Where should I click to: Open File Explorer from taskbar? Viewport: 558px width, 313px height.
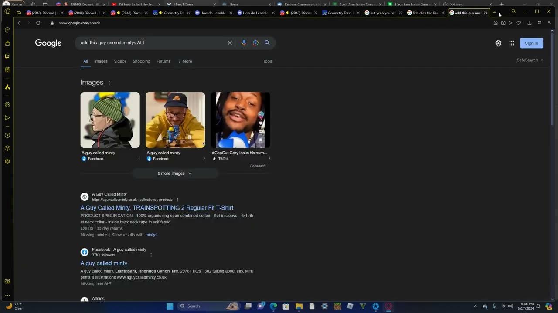(x=299, y=306)
